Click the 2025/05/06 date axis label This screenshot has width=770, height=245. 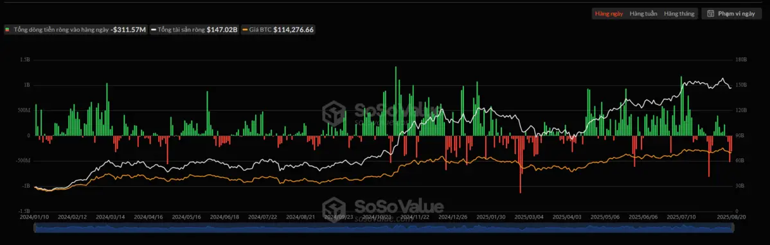[x=604, y=216]
